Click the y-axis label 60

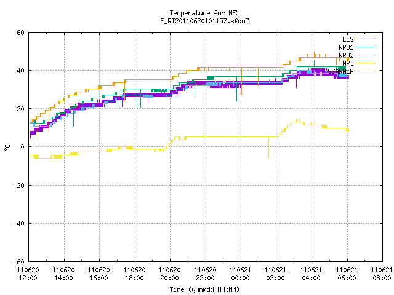20,33
